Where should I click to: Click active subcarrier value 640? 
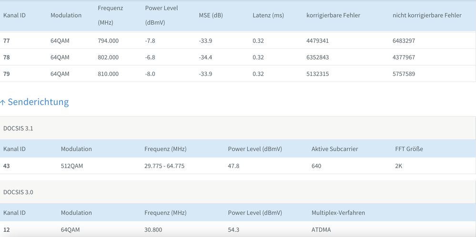click(x=316, y=166)
